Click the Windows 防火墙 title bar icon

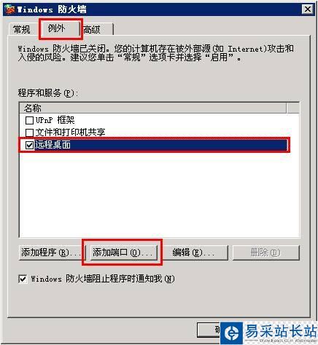(x=10, y=9)
